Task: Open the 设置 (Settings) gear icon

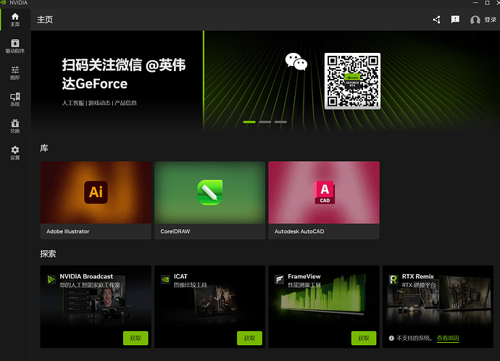Action: tap(15, 152)
